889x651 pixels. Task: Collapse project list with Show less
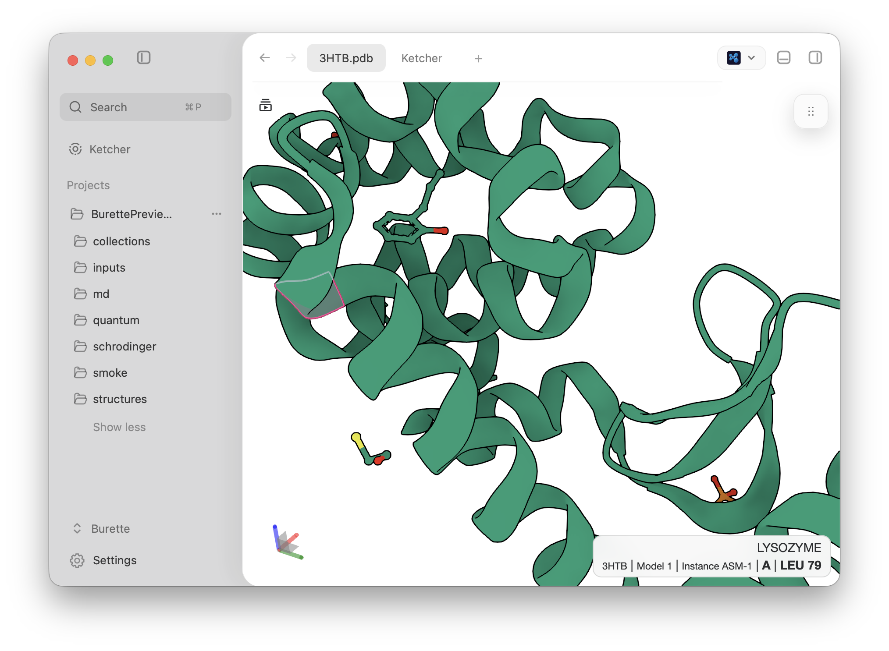click(x=119, y=427)
